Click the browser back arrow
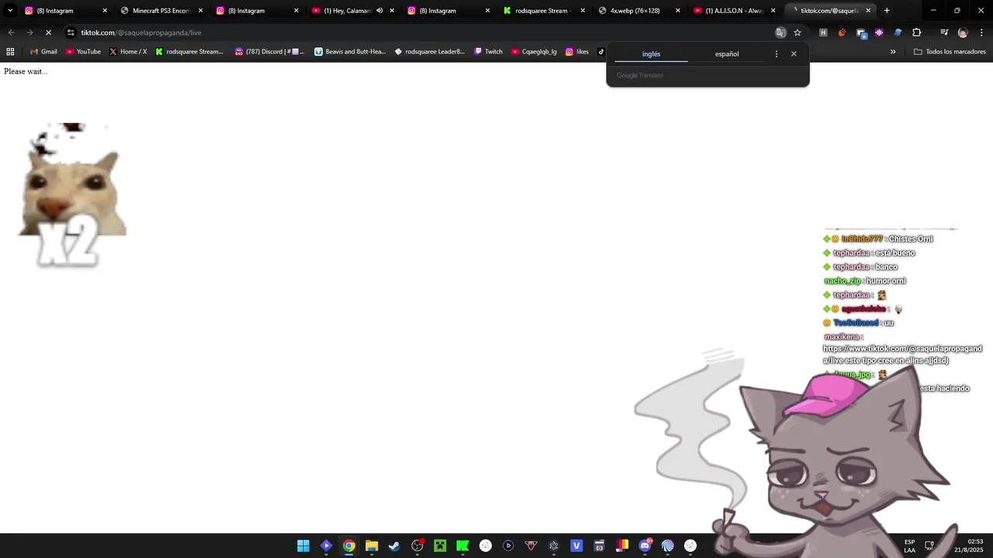 [x=11, y=33]
